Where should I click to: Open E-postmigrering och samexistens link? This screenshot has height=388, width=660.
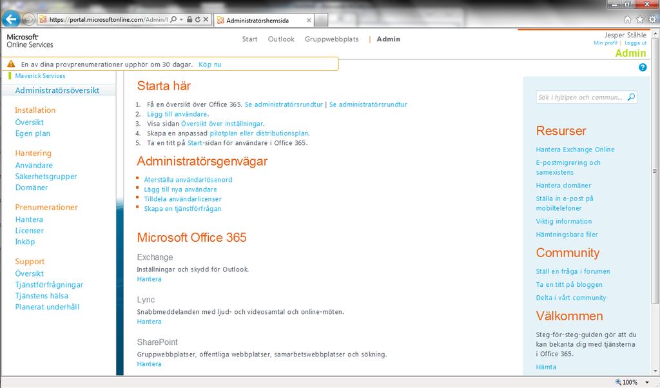click(x=568, y=167)
